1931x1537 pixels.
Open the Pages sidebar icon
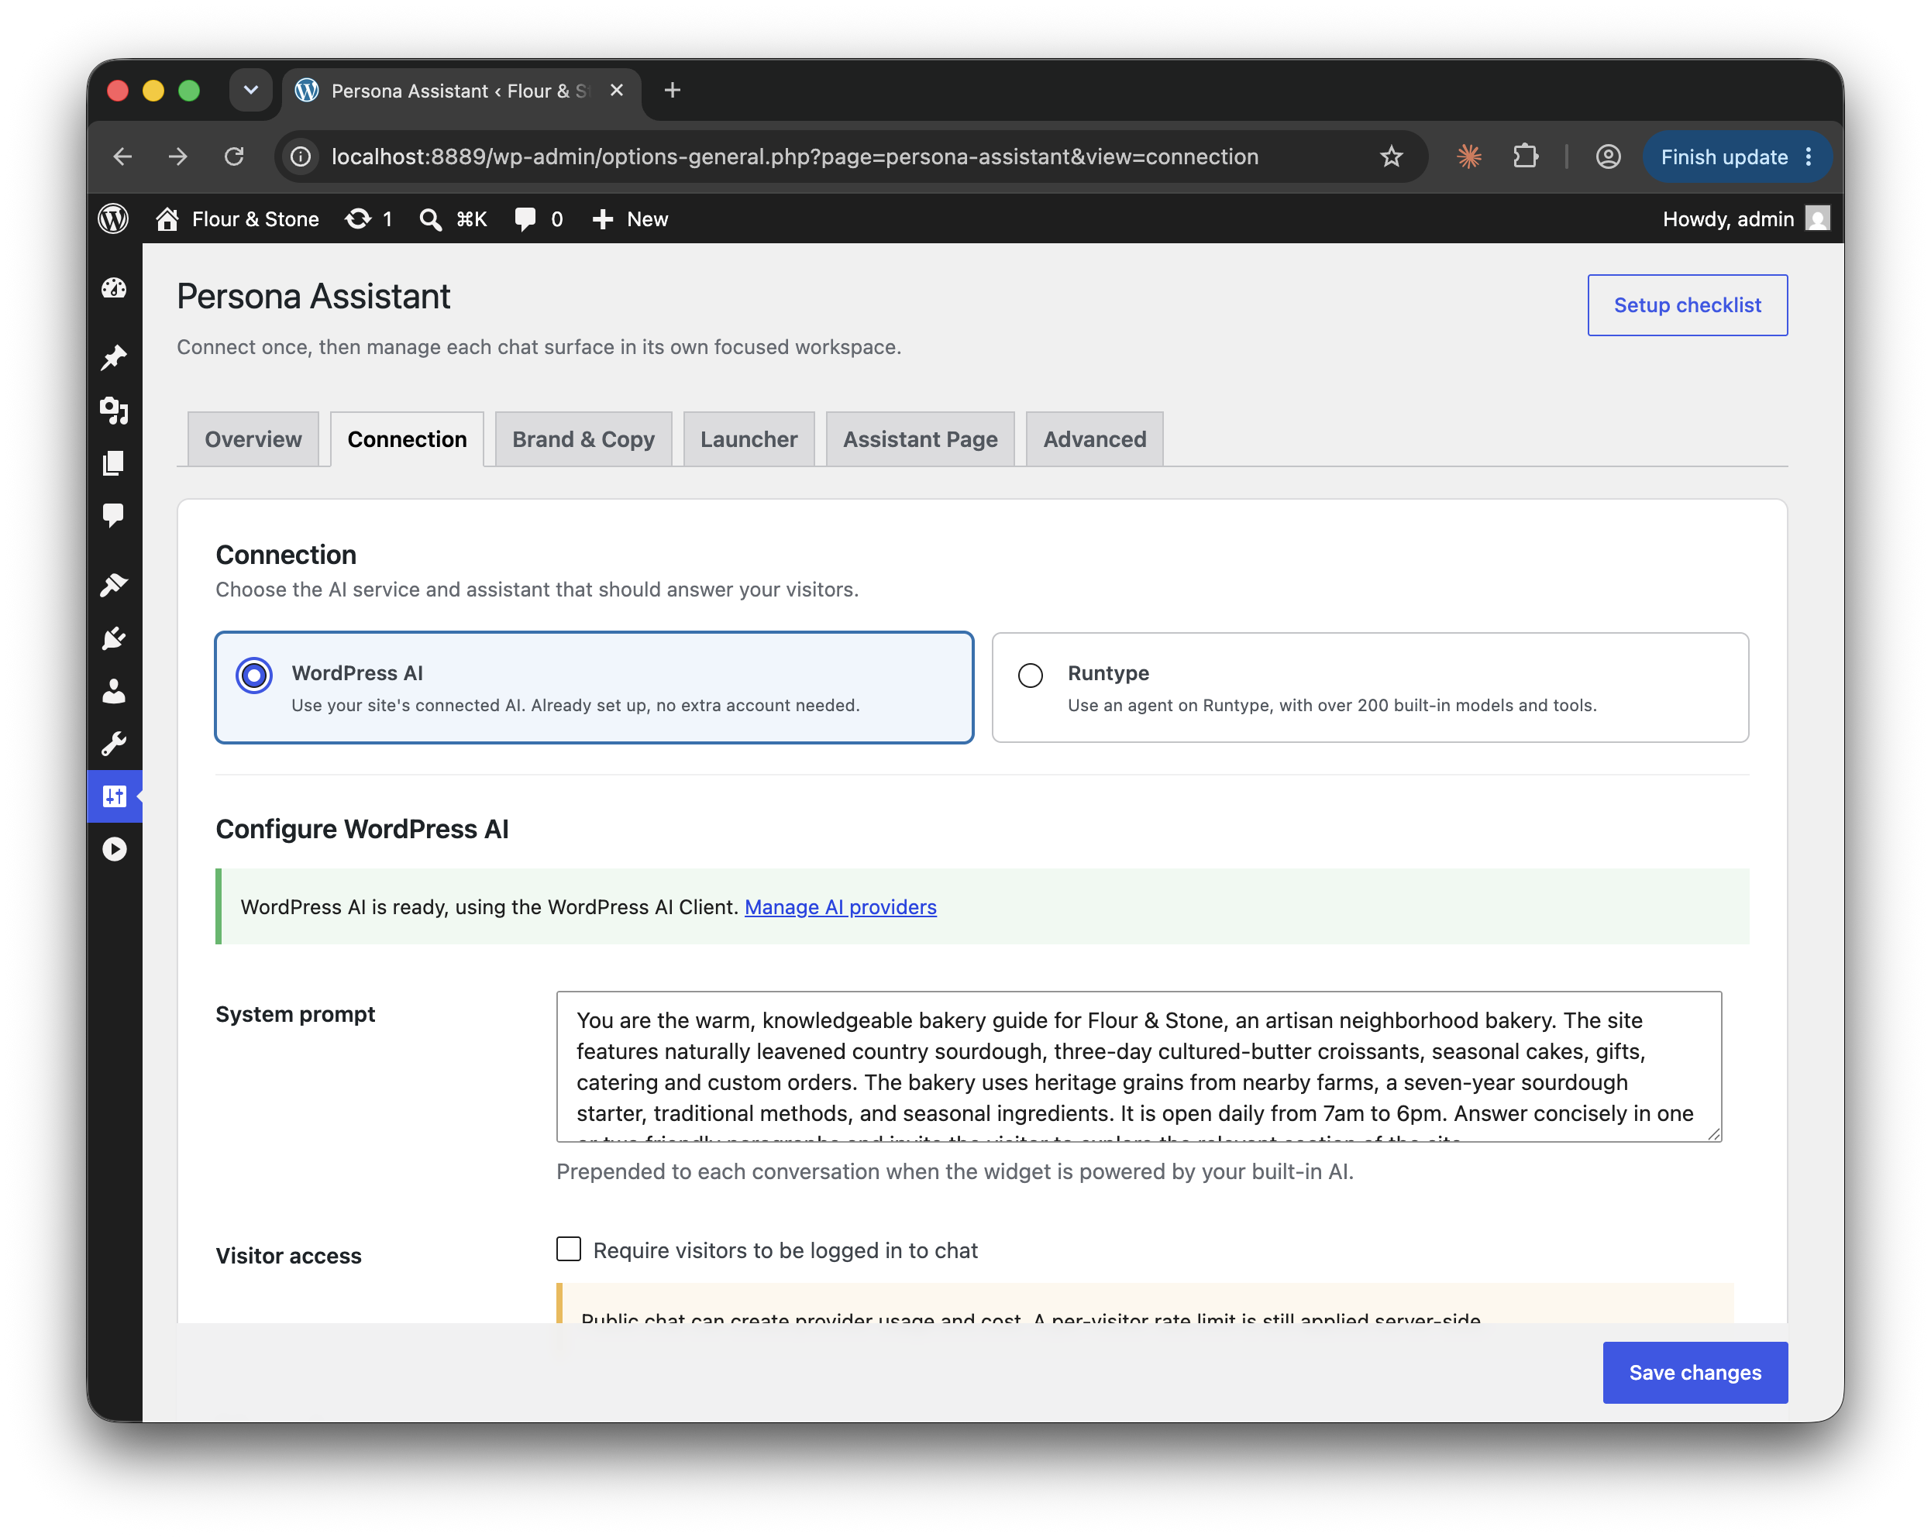pos(114,462)
